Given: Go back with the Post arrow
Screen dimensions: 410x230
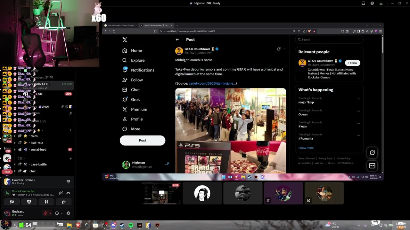Looking at the screenshot, I should pos(177,40).
